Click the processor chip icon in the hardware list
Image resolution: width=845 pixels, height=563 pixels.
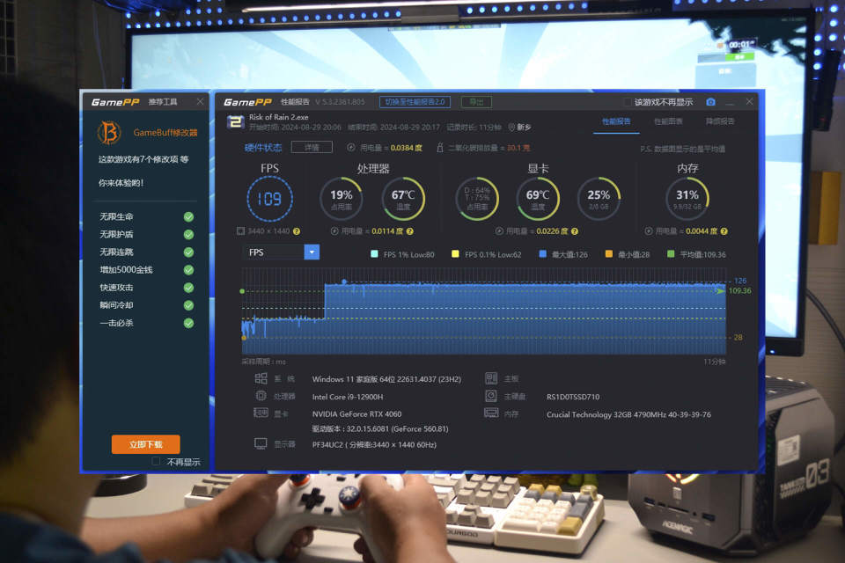(261, 396)
